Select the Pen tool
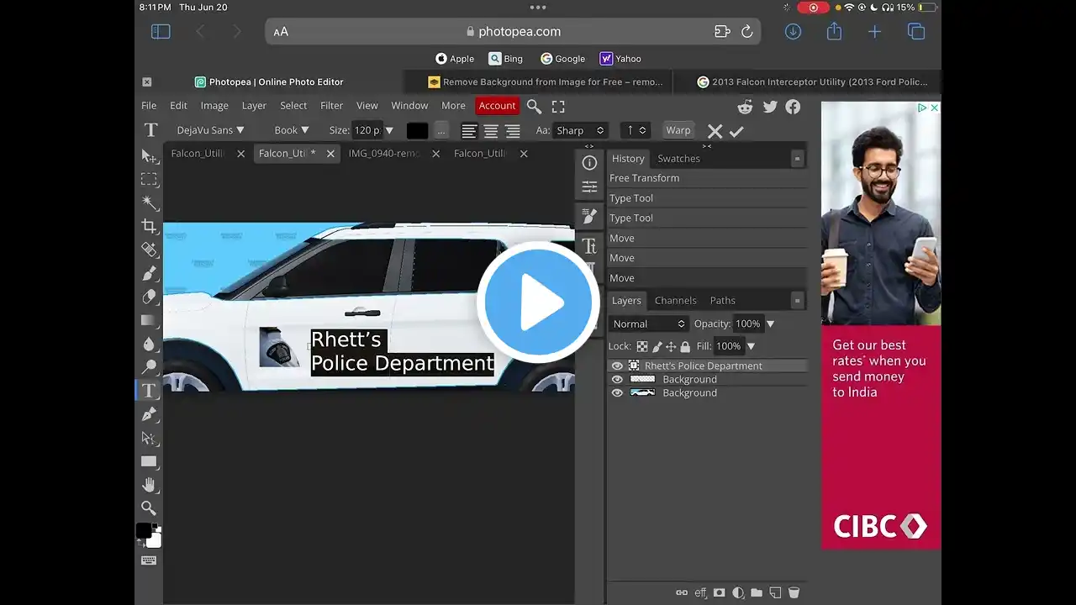 pyautogui.click(x=150, y=413)
